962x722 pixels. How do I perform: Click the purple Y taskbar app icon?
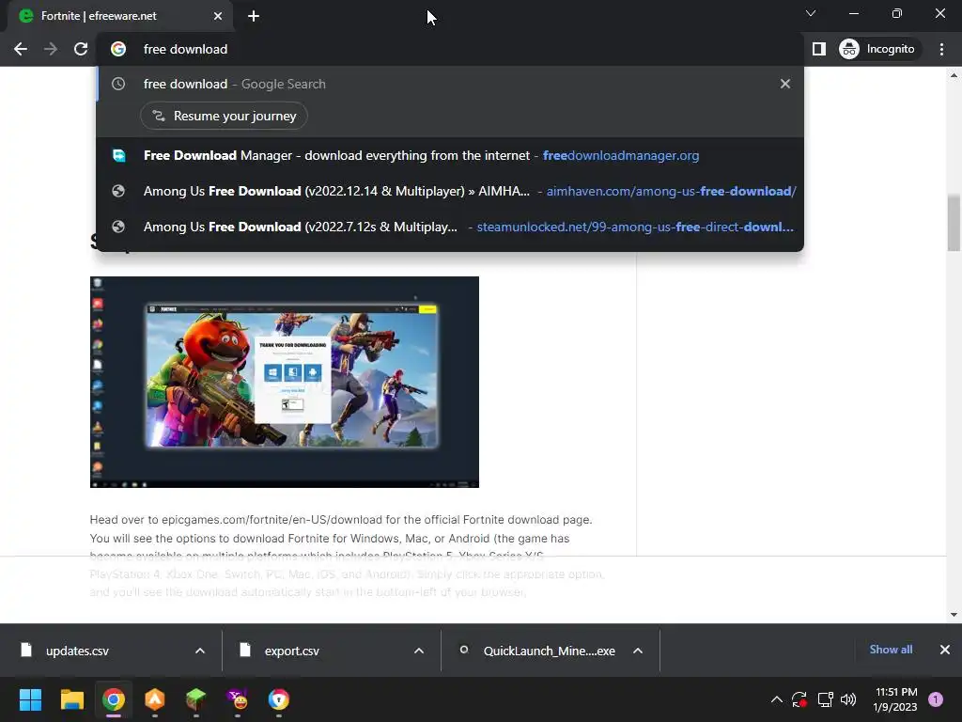[238, 699]
